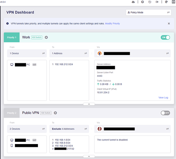Turn on the Public VPN tunnel switch
176x159 pixels.
(x=165, y=113)
